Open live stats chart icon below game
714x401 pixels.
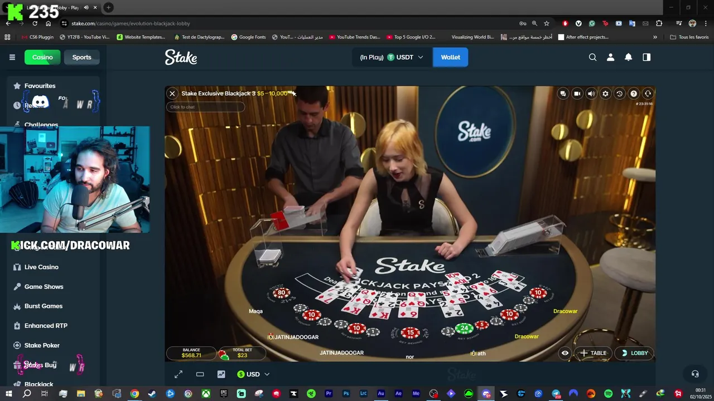click(x=221, y=374)
